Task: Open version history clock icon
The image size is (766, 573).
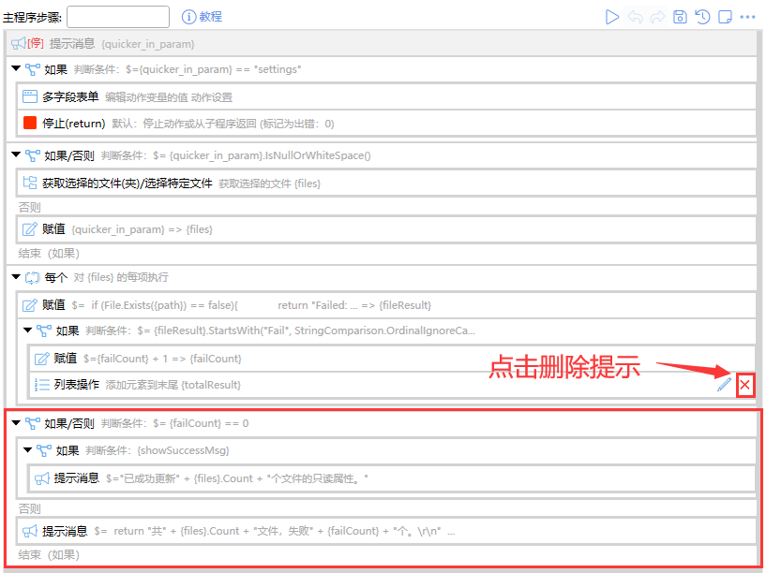Action: (x=702, y=17)
